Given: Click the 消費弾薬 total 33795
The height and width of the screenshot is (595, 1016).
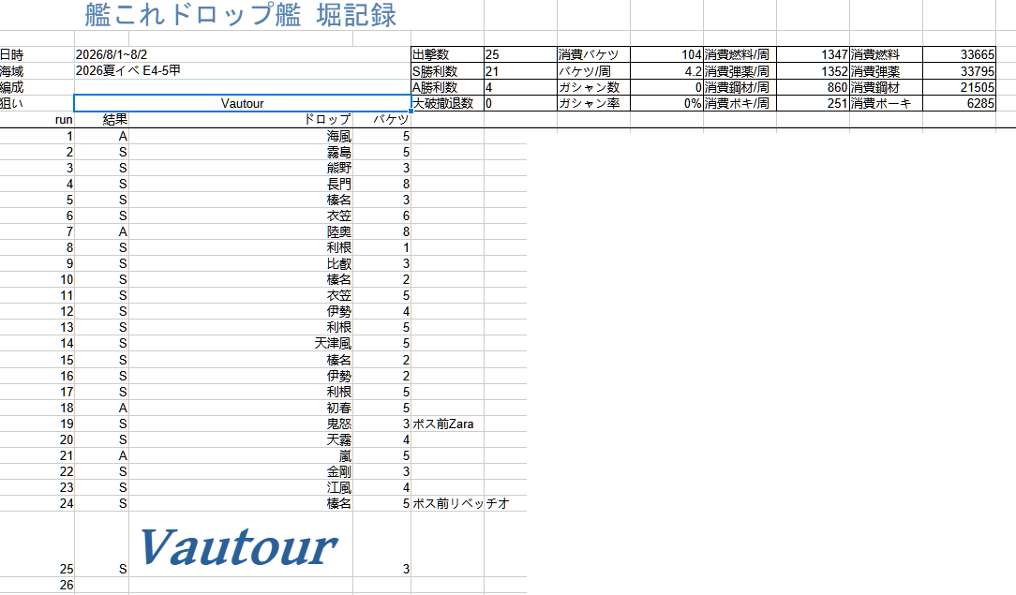Looking at the screenshot, I should pos(959,70).
